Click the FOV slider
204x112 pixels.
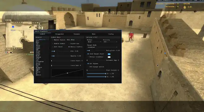[61, 51]
